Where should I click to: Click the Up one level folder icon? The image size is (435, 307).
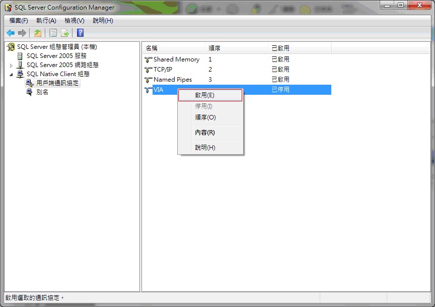tap(38, 33)
